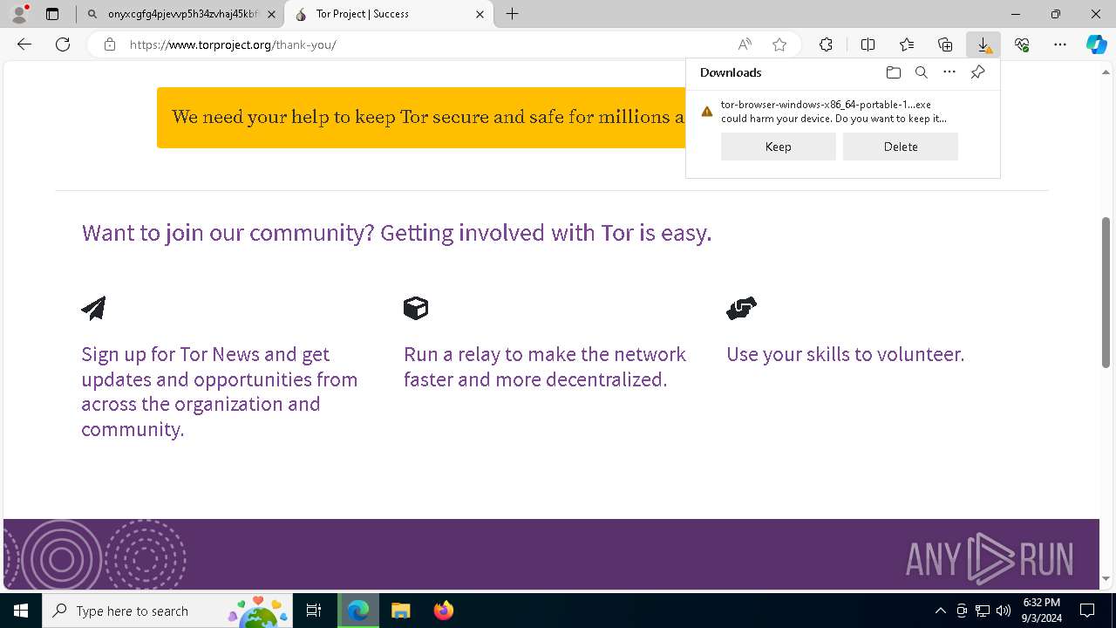Toggle the Downloads toolbar button
The height and width of the screenshot is (628, 1116).
(983, 44)
